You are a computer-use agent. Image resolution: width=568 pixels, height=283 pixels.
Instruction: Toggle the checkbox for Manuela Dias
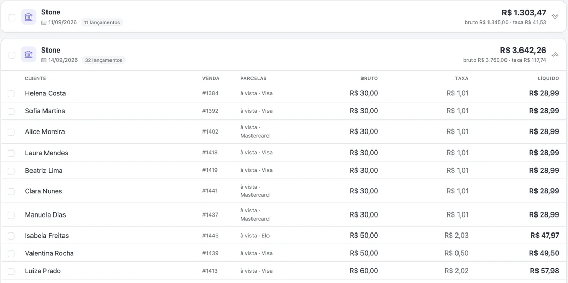point(11,215)
